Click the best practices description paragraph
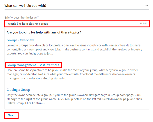This screenshot has width=153, height=122. click(76, 74)
